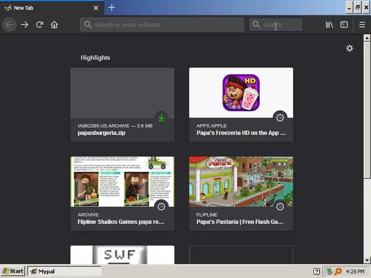This screenshot has height=278, width=371.
Task: Click green download icon on papasburgeria card
Action: (161, 118)
